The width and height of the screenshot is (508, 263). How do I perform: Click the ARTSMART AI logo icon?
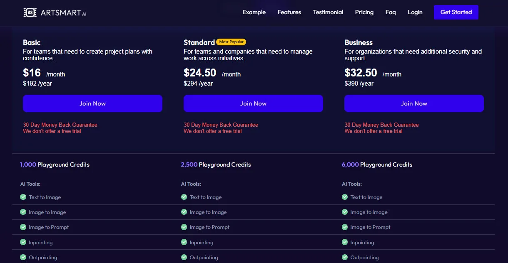[x=30, y=12]
